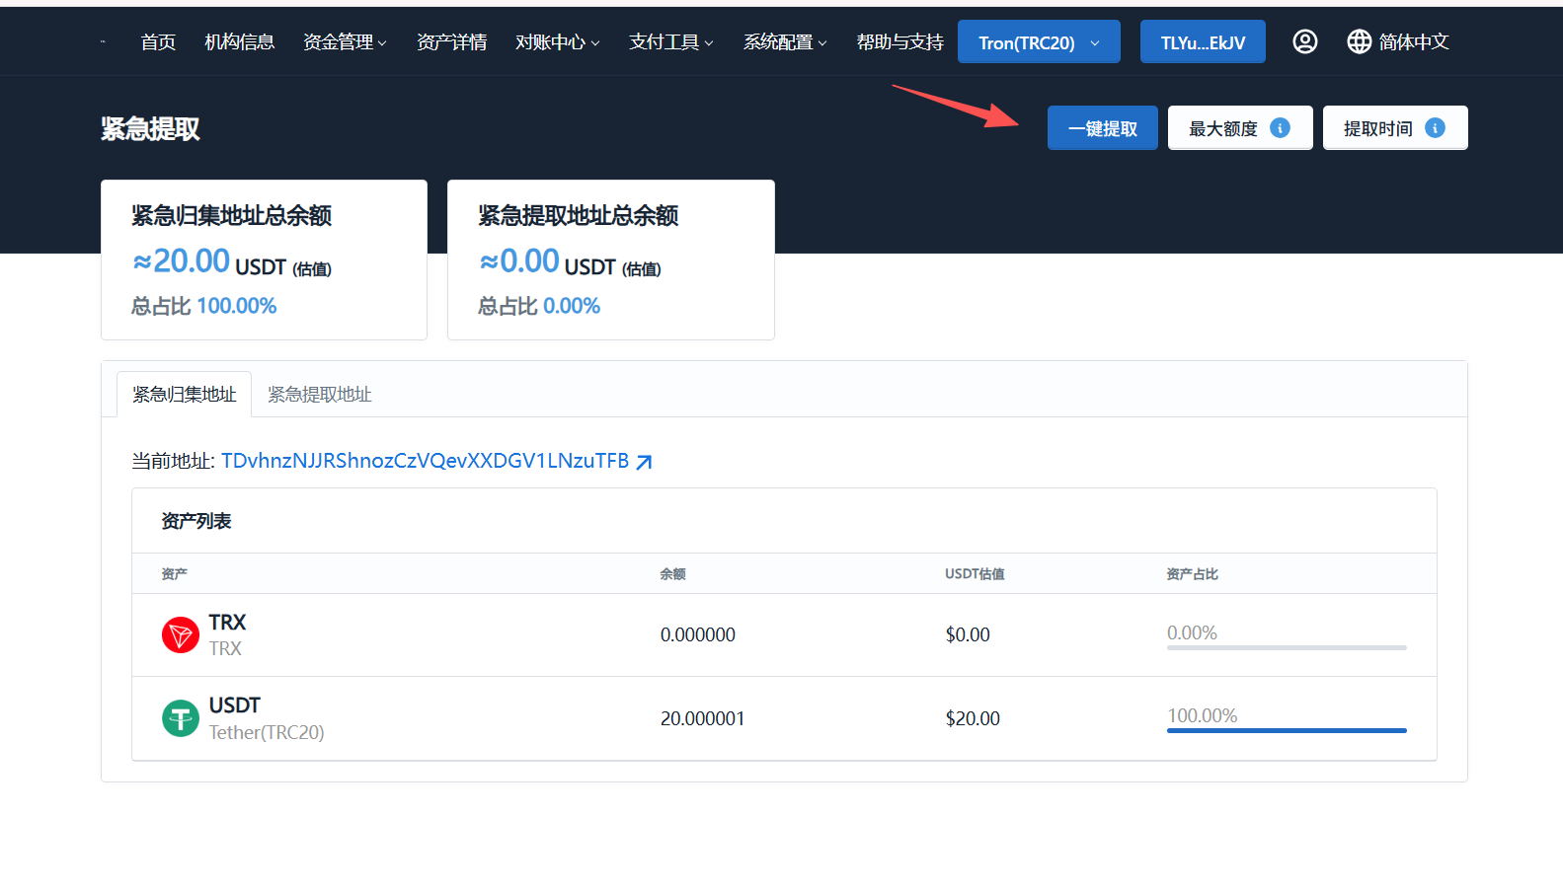Click the $0.00 TRX valuation

point(968,634)
